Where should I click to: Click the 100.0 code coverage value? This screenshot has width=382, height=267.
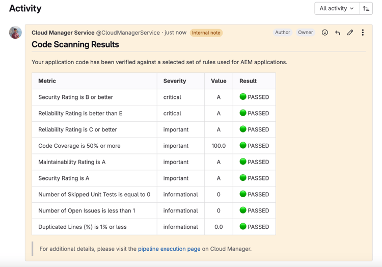click(x=219, y=146)
